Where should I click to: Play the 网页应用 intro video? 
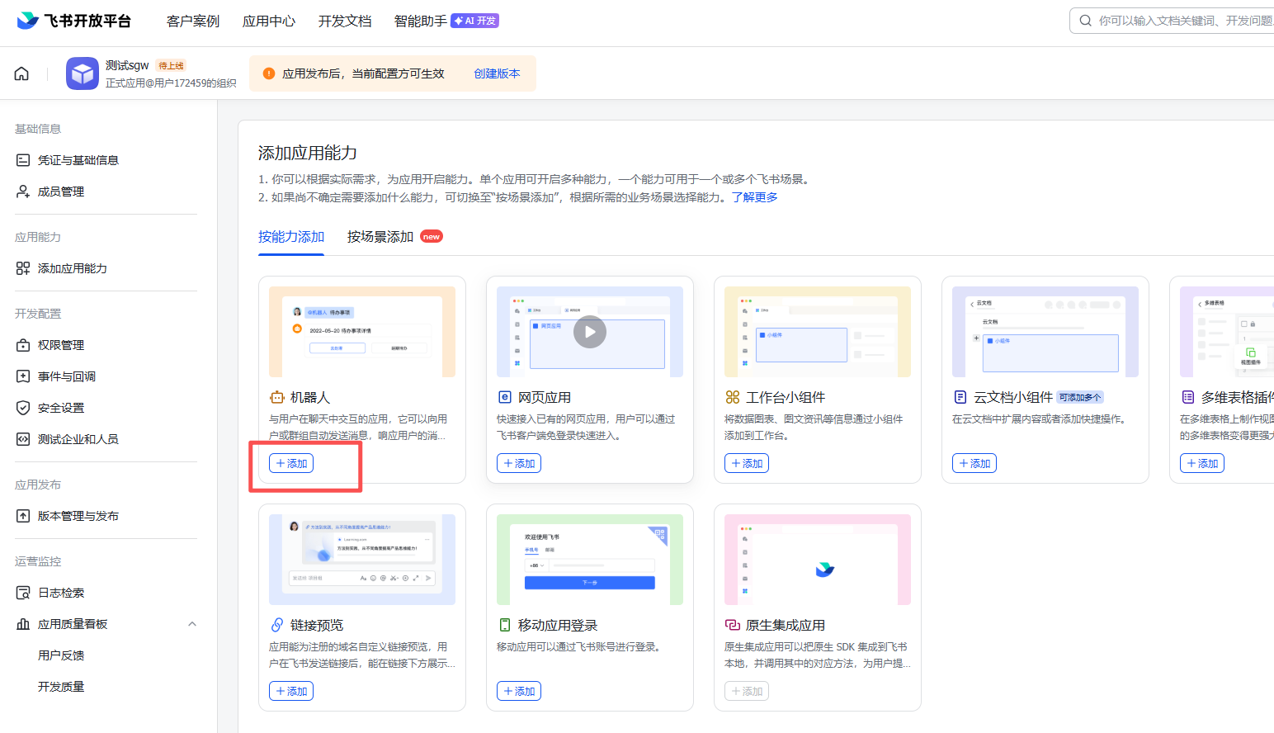pos(589,331)
